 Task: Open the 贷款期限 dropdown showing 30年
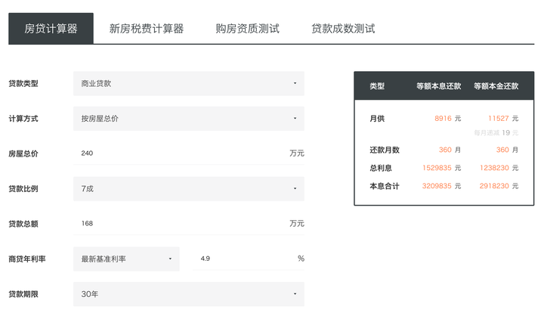[189, 294]
